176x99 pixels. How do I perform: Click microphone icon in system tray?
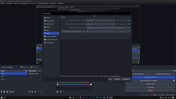pos(161,98)
